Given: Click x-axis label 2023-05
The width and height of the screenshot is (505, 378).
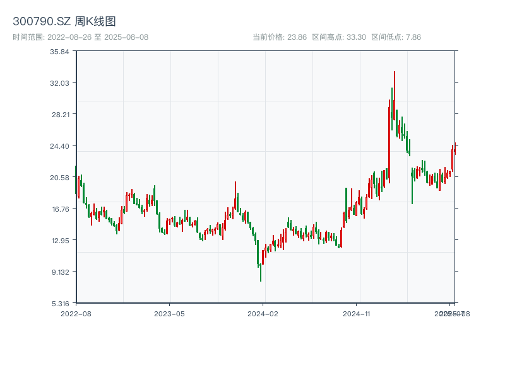Looking at the screenshot, I should point(169,314).
